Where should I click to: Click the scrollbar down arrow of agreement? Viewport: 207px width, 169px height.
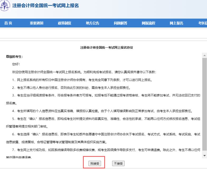[204, 156]
